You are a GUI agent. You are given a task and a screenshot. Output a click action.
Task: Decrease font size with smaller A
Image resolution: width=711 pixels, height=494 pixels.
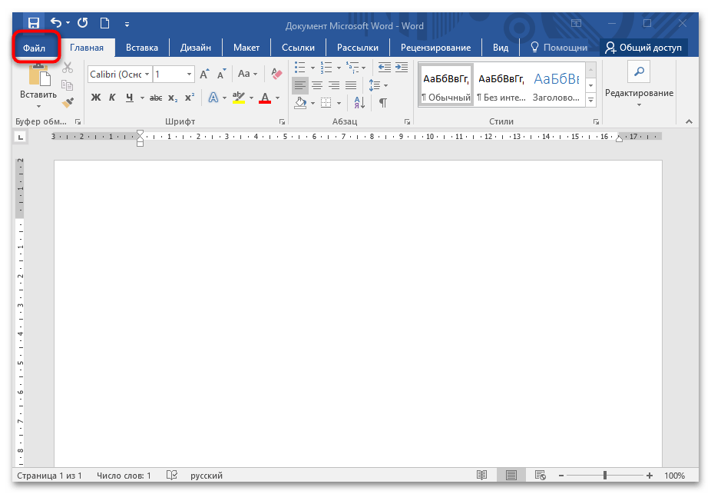tap(221, 75)
